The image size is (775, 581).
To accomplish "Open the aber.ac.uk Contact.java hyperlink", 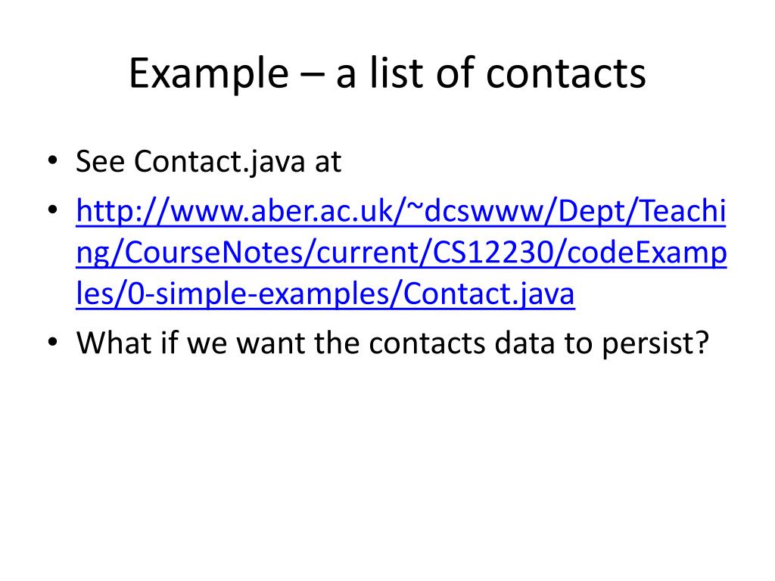I will click(401, 252).
